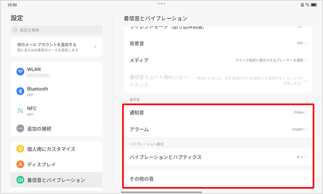Open バイブレーションとハプティクス settings
323x194 pixels.
pos(218,157)
